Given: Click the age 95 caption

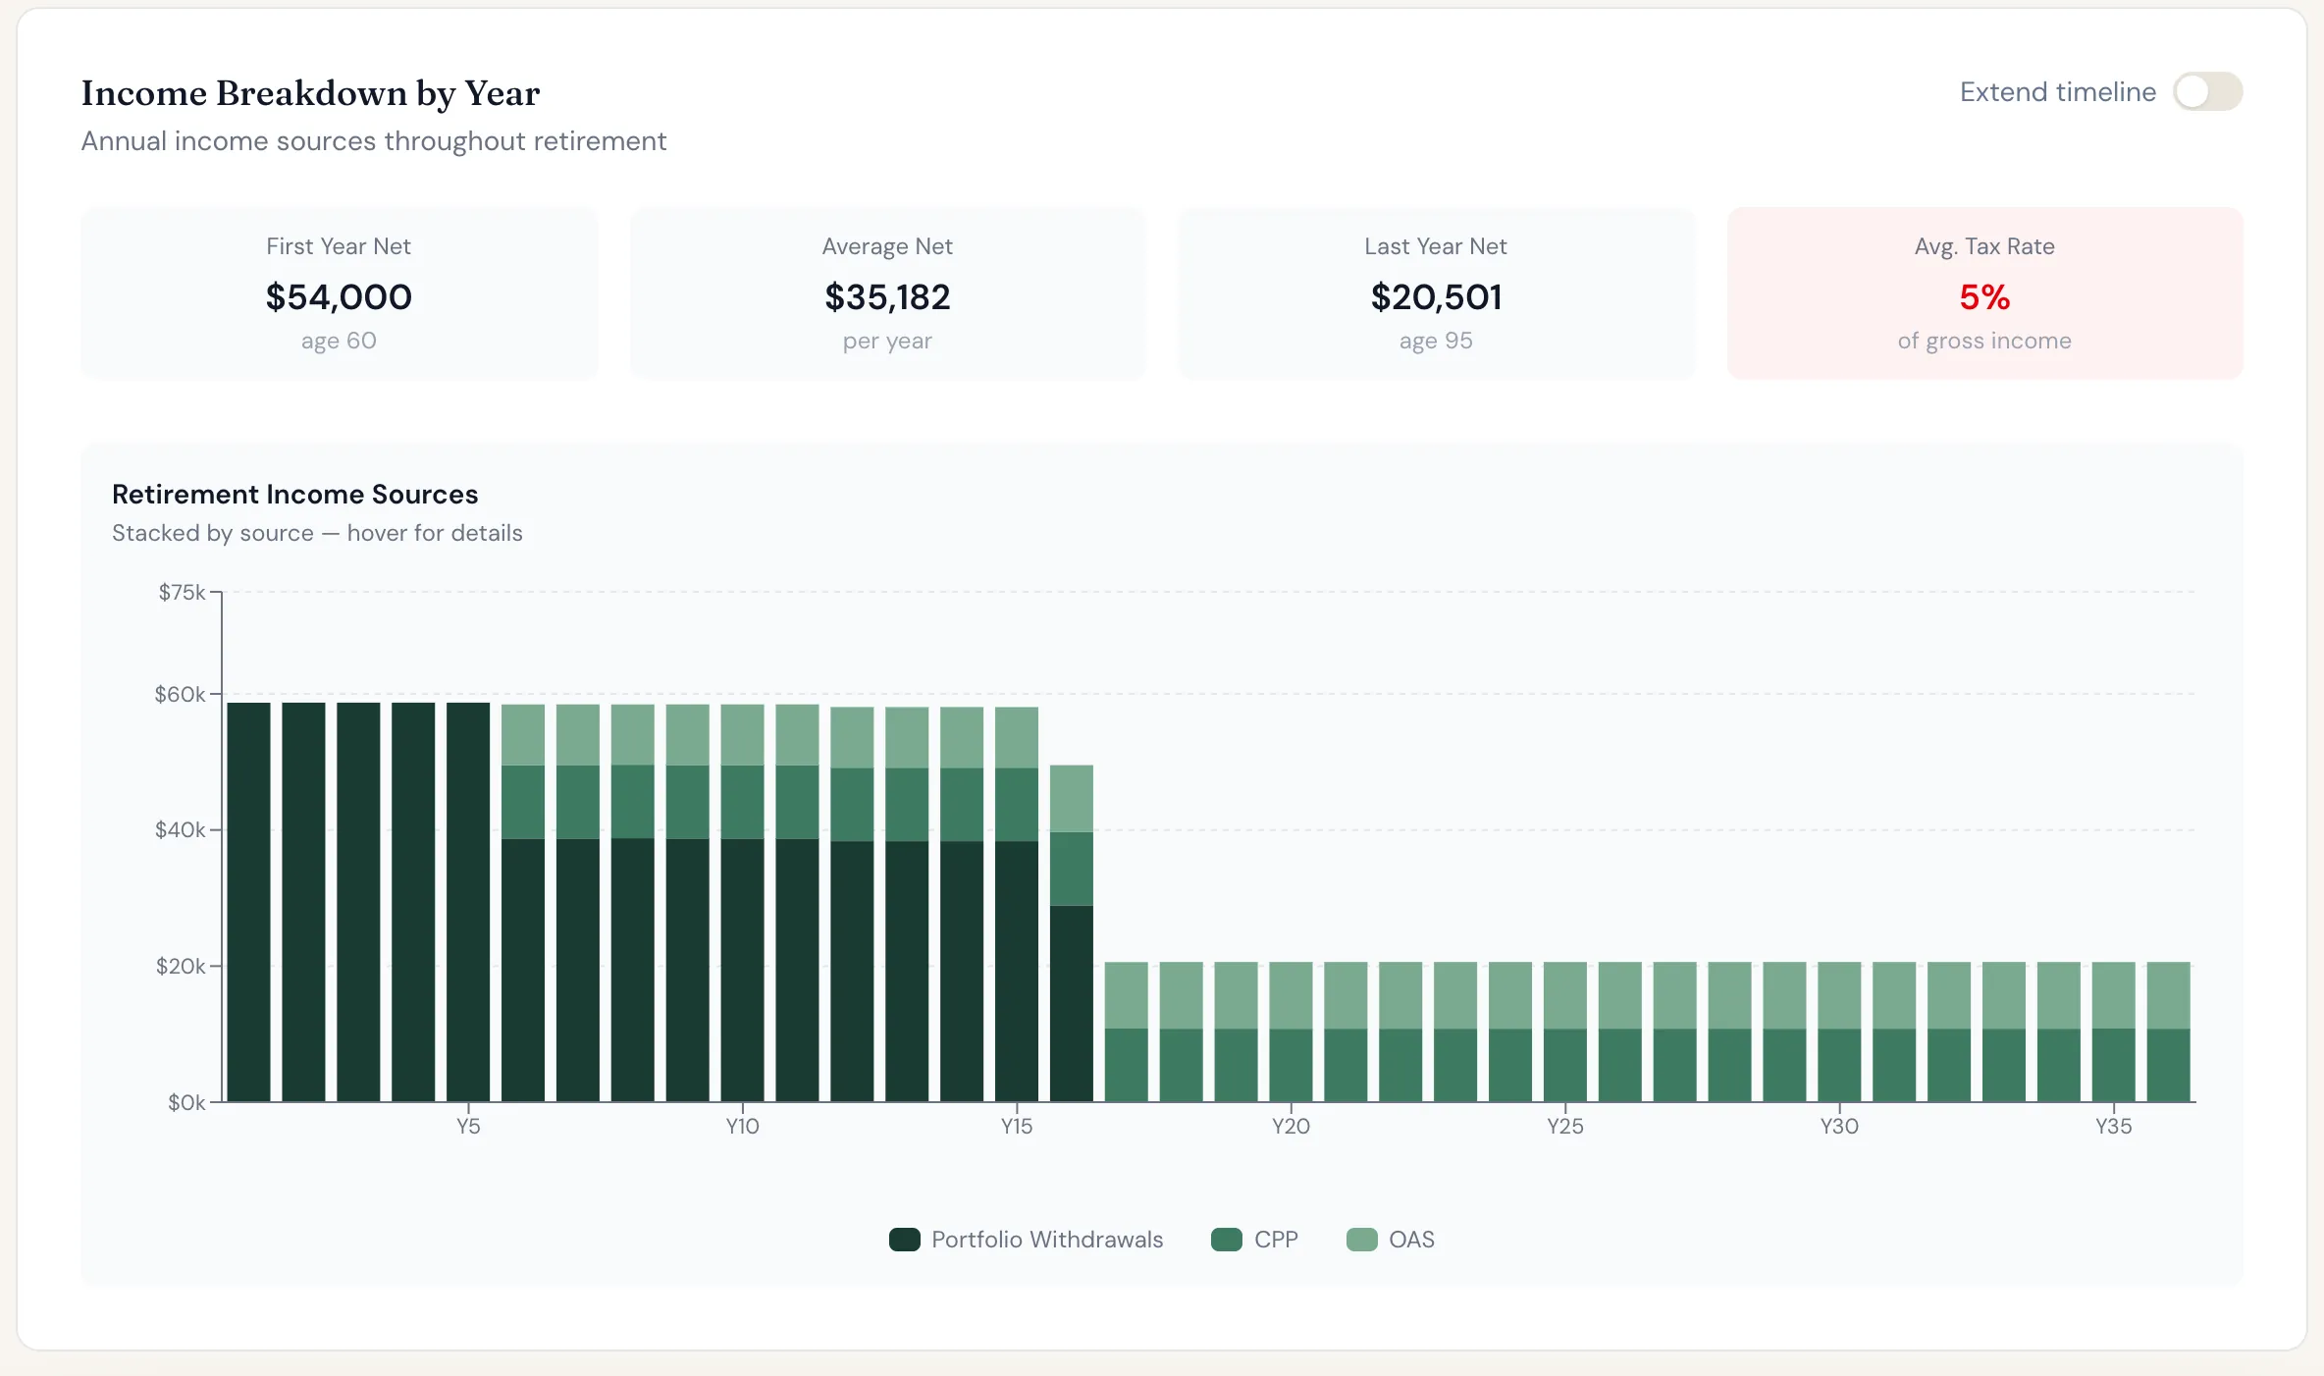Looking at the screenshot, I should click(x=1436, y=342).
